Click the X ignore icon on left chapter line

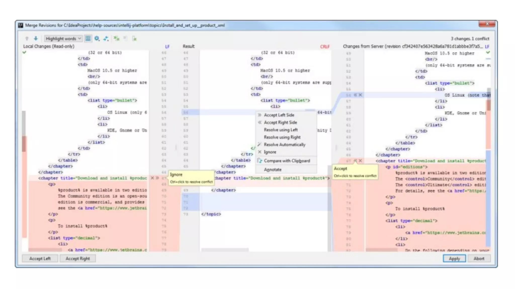click(152, 178)
